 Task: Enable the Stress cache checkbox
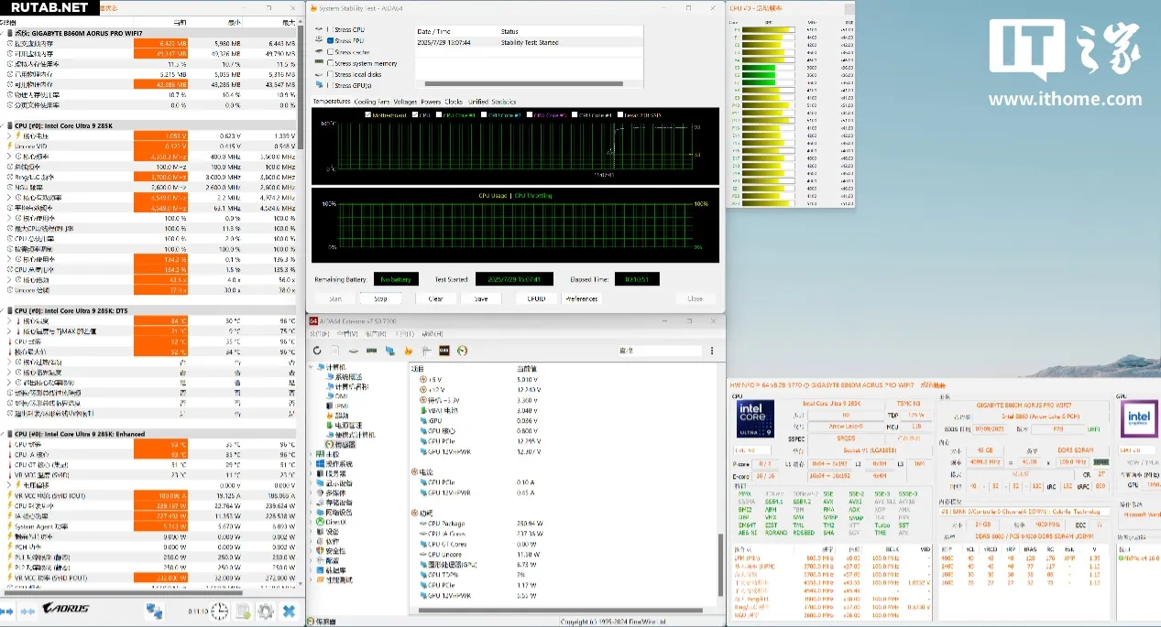(331, 52)
